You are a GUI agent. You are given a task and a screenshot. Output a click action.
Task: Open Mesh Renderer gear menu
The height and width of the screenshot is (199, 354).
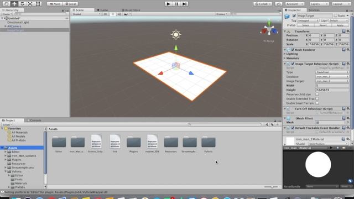pyautogui.click(x=348, y=49)
